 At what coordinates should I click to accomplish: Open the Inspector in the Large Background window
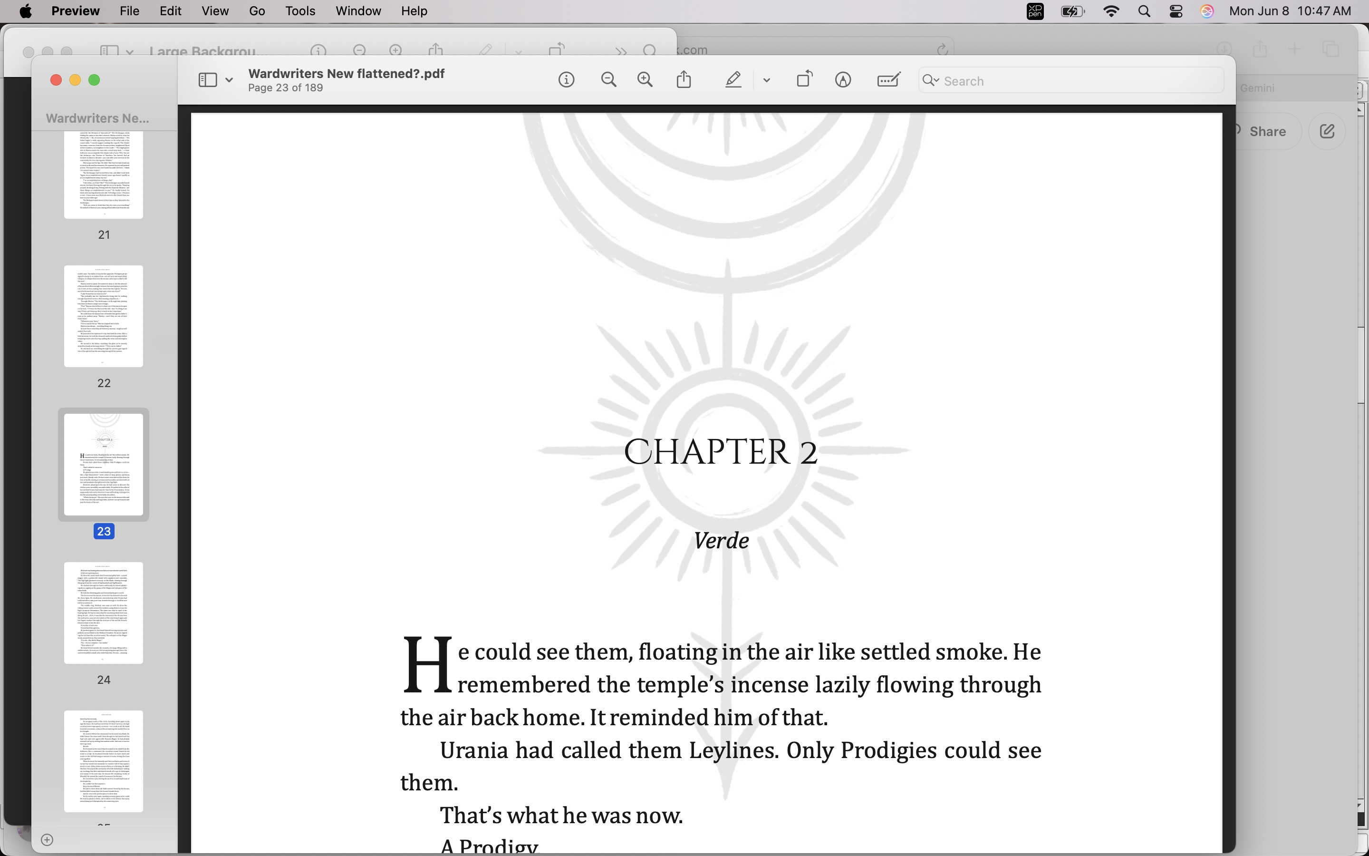pyautogui.click(x=318, y=51)
